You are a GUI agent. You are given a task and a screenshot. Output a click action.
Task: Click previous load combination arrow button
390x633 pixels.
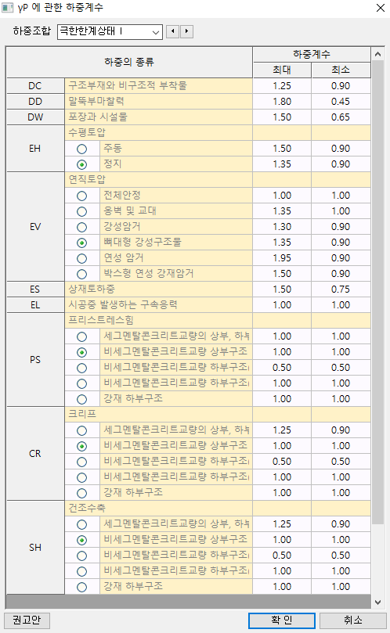click(x=172, y=31)
